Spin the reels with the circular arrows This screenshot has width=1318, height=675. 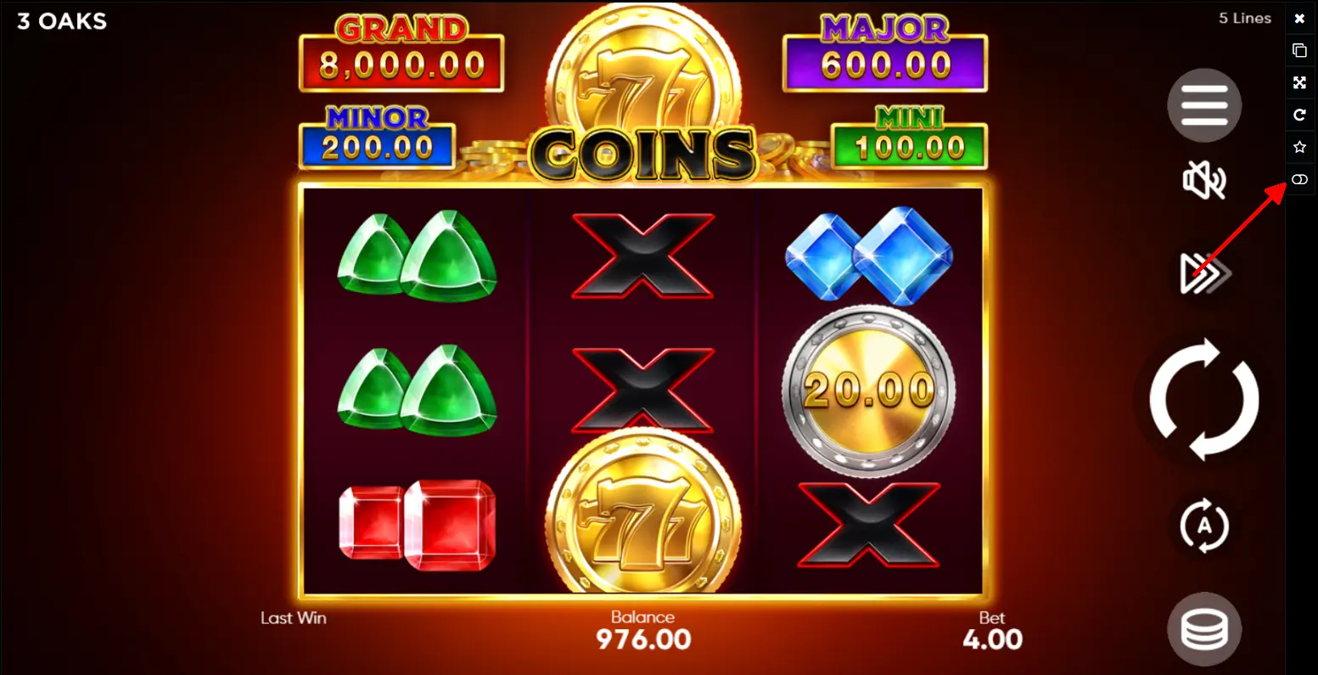click(x=1204, y=399)
